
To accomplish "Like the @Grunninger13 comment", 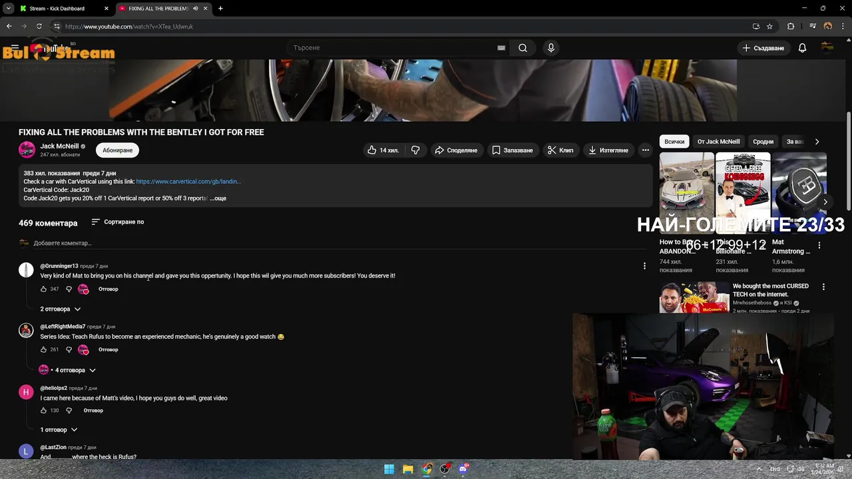I will coord(44,289).
